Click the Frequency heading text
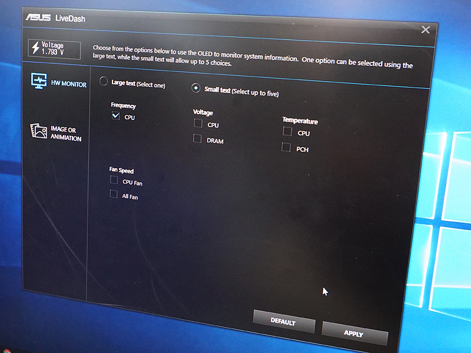Screen dimensions: 471x353 click(x=123, y=105)
